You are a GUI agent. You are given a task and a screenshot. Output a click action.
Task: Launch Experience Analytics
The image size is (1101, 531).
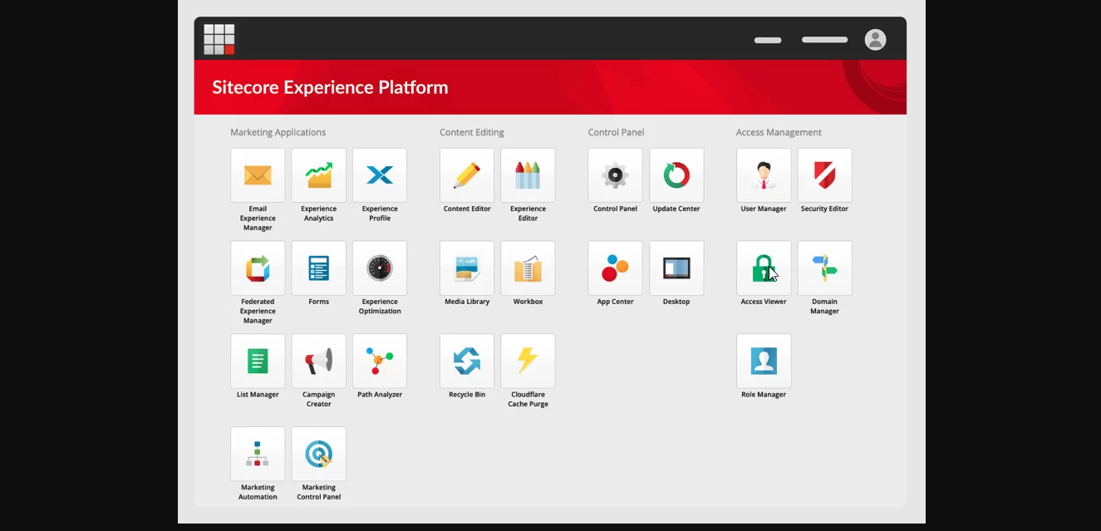319,175
